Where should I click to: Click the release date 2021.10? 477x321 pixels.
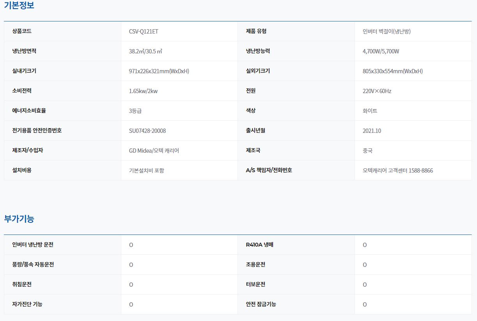(x=372, y=131)
